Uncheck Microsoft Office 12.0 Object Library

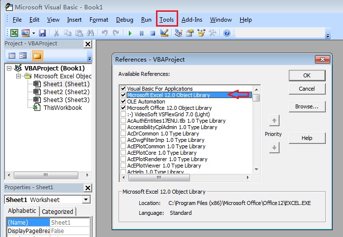click(x=123, y=108)
